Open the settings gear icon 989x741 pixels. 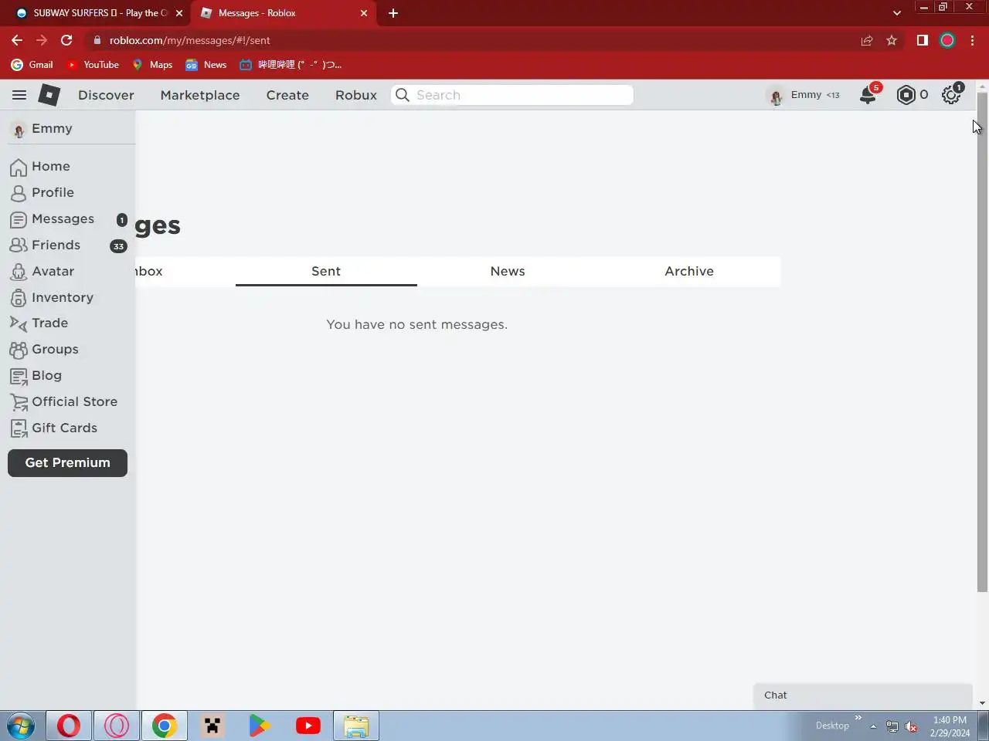(x=951, y=95)
